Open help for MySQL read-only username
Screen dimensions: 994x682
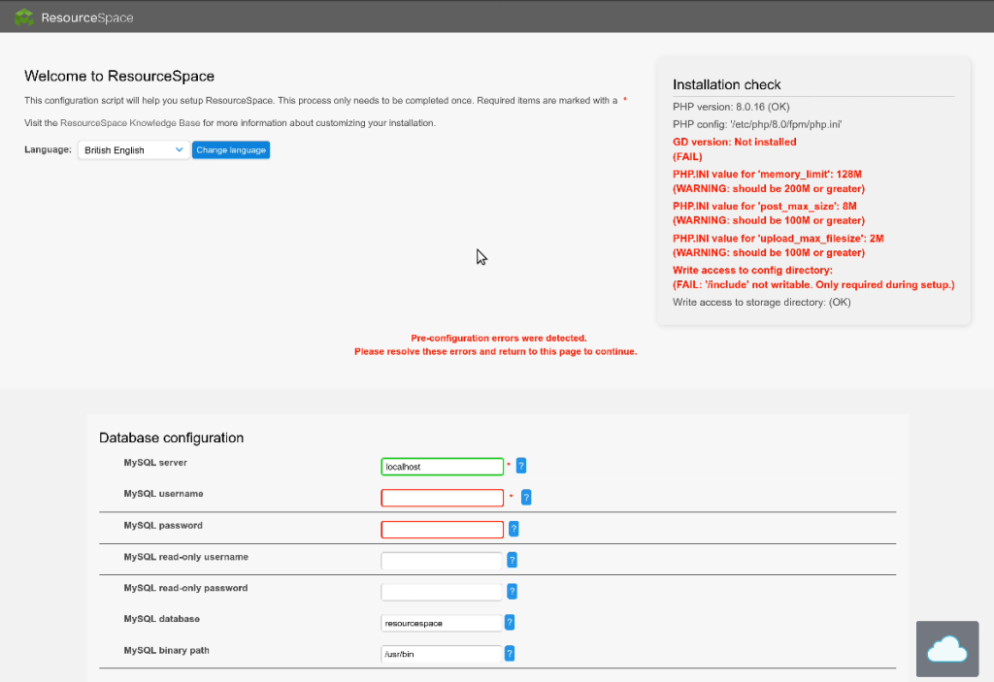pyautogui.click(x=511, y=560)
